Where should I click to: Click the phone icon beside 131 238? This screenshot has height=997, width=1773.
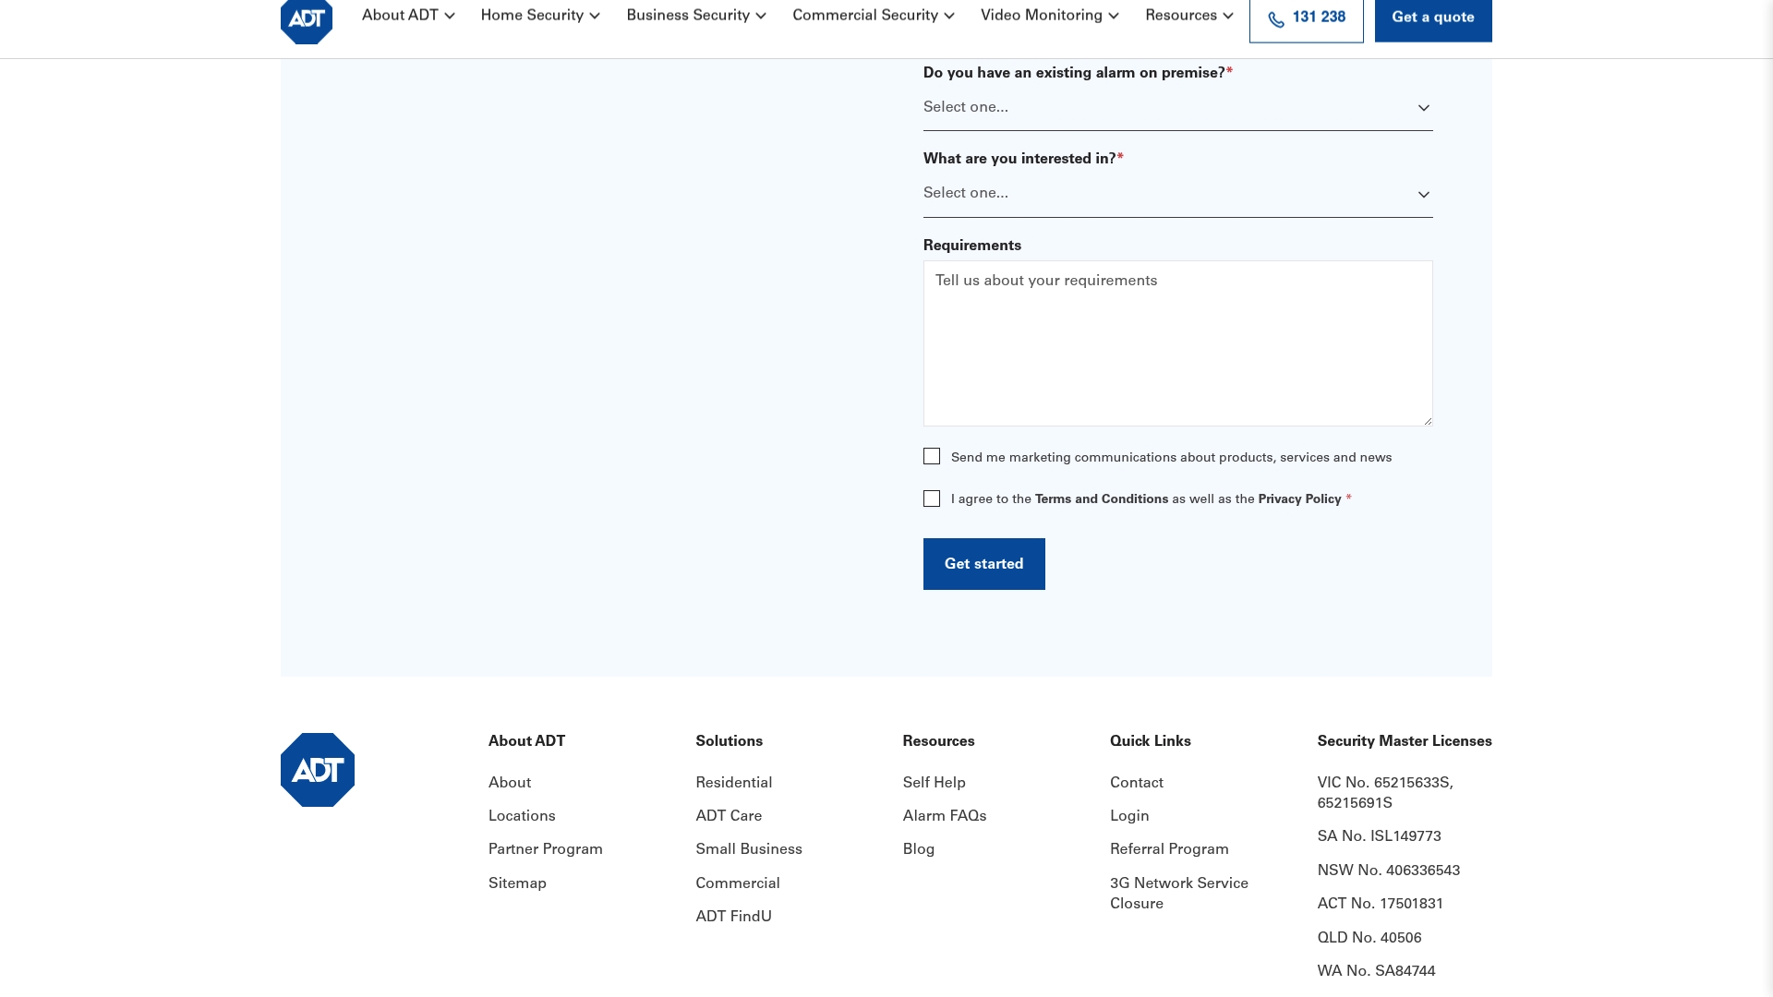click(x=1276, y=18)
